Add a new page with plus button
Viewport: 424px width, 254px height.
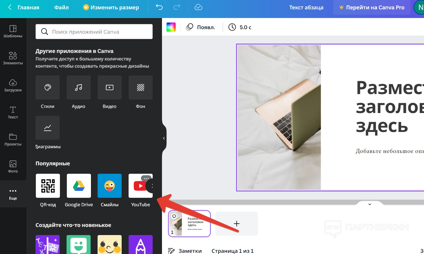tap(237, 224)
